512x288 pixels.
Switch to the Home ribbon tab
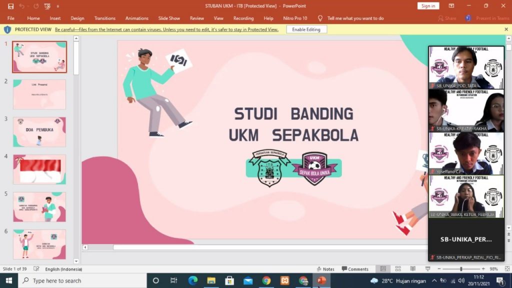pyautogui.click(x=33, y=18)
